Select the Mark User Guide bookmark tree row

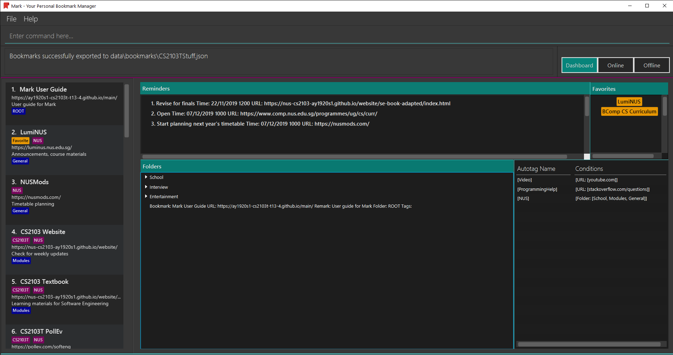(280, 206)
